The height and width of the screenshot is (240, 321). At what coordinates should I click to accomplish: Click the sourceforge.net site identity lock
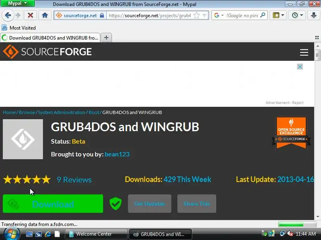pos(102,15)
